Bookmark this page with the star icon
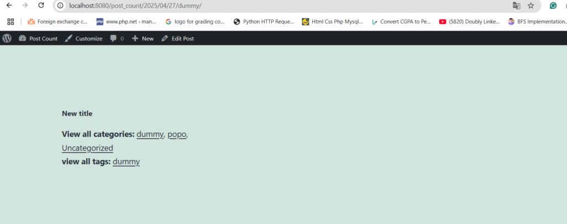Image resolution: width=567 pixels, height=224 pixels. pyautogui.click(x=531, y=6)
